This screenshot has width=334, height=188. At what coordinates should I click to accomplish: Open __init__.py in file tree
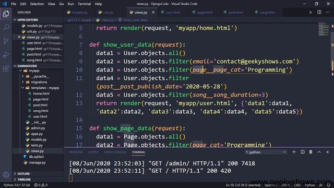tap(38, 122)
